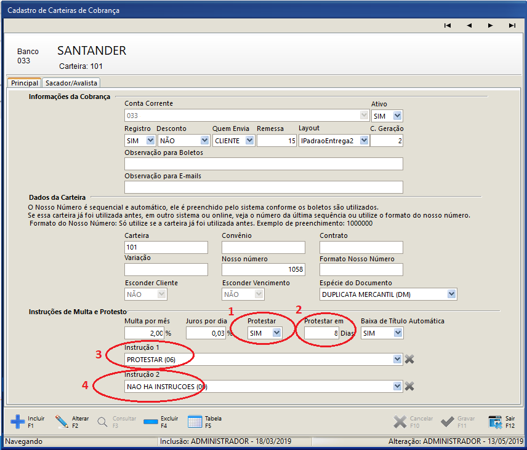
Task: Exit using Sair F12 button
Action: click(x=502, y=422)
